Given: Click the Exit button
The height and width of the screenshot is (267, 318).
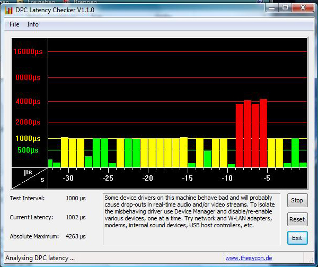Looking at the screenshot, I should [297, 238].
